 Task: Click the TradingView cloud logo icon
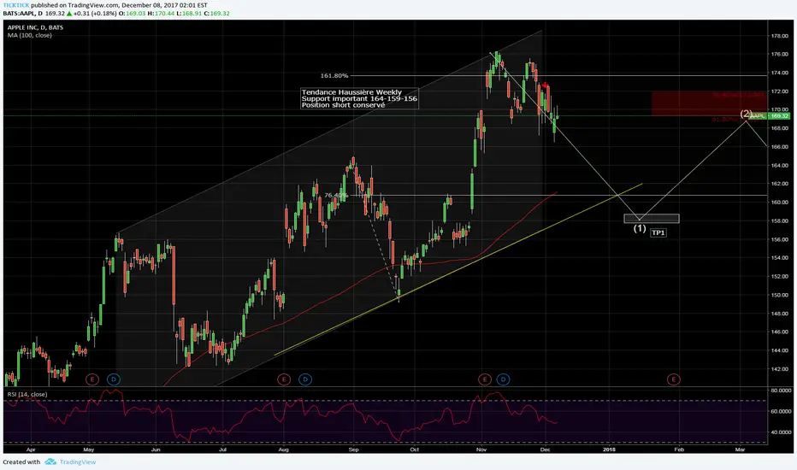pos(50,461)
